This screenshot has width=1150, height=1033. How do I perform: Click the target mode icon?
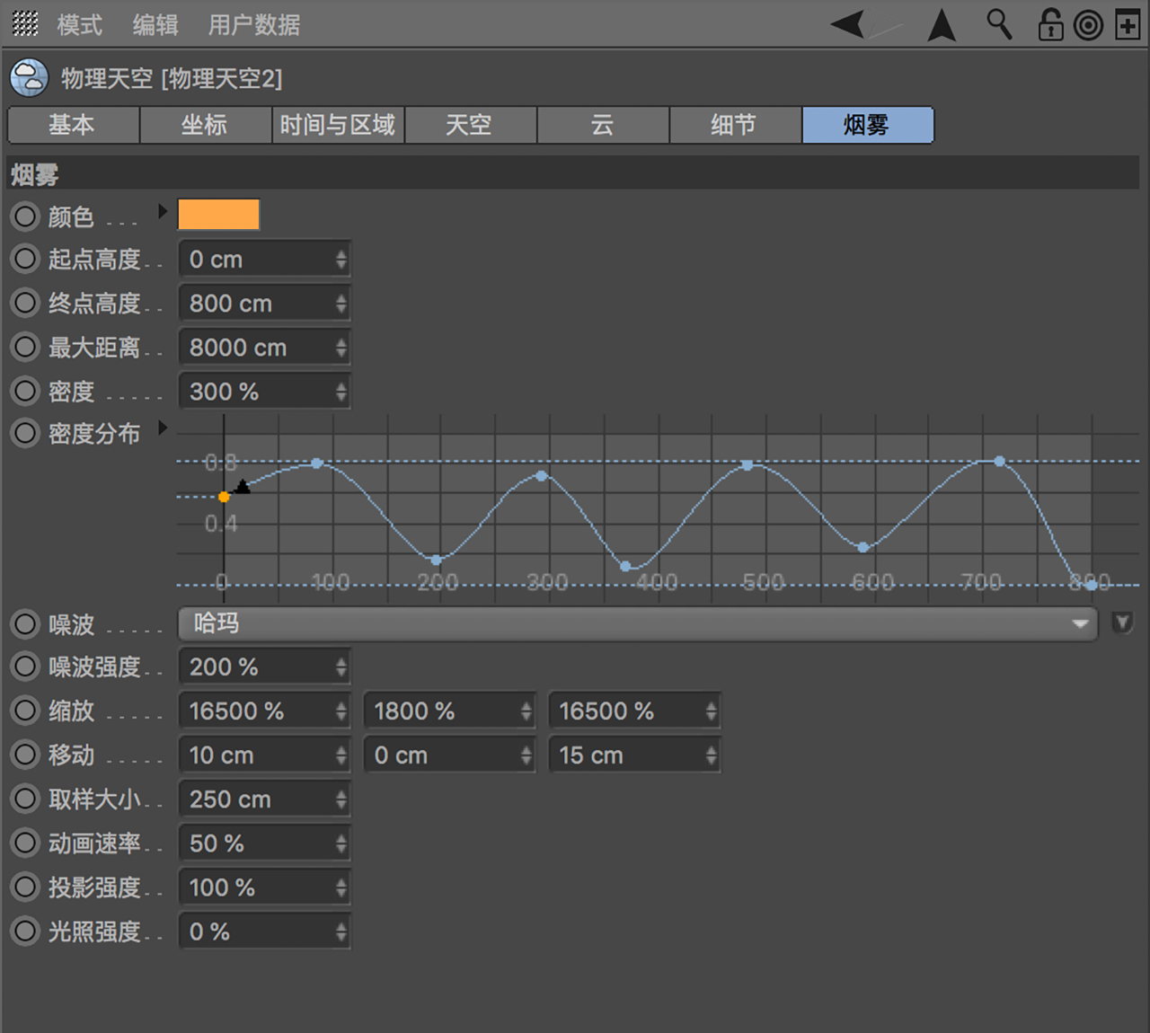click(x=1088, y=25)
